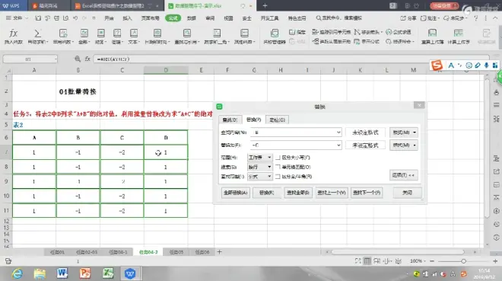Viewport: 502px width, 281px height.
Task: Click the Undo arrow in quick toolbar
Action: point(75,18)
